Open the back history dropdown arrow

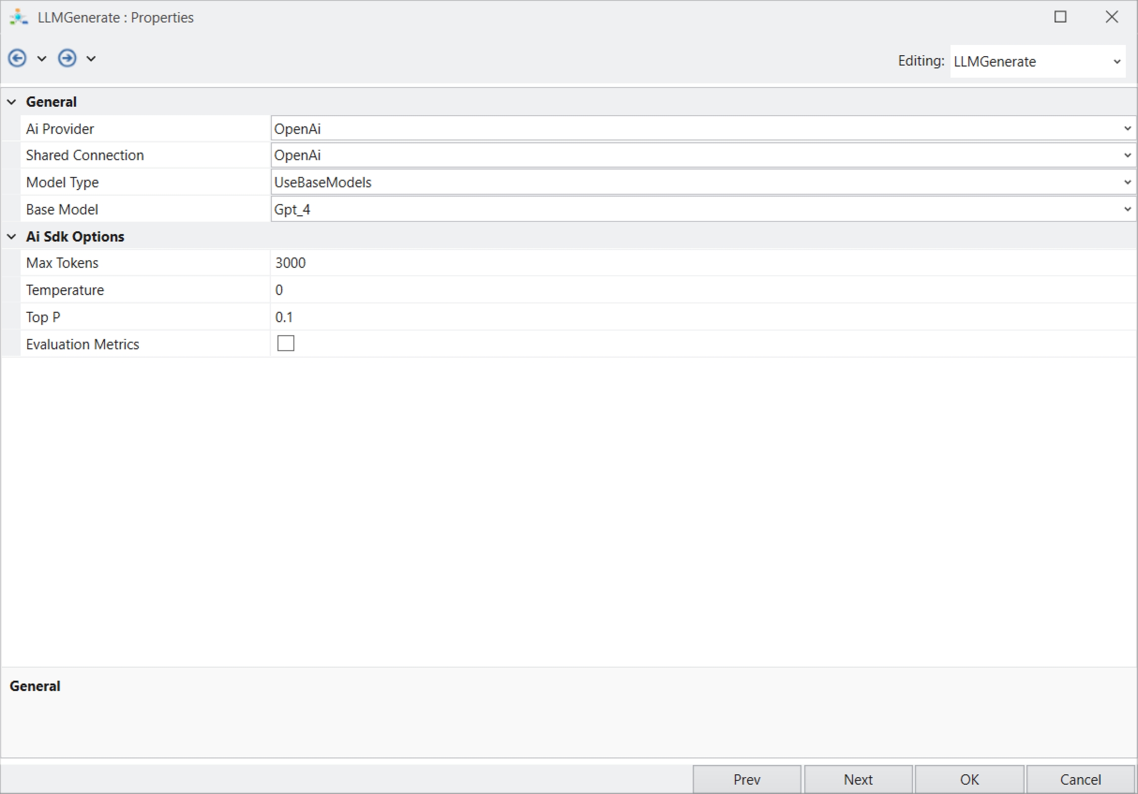point(41,59)
